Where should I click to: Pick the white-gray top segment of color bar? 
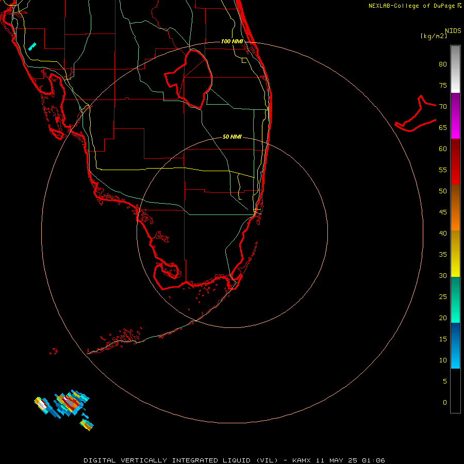point(455,69)
